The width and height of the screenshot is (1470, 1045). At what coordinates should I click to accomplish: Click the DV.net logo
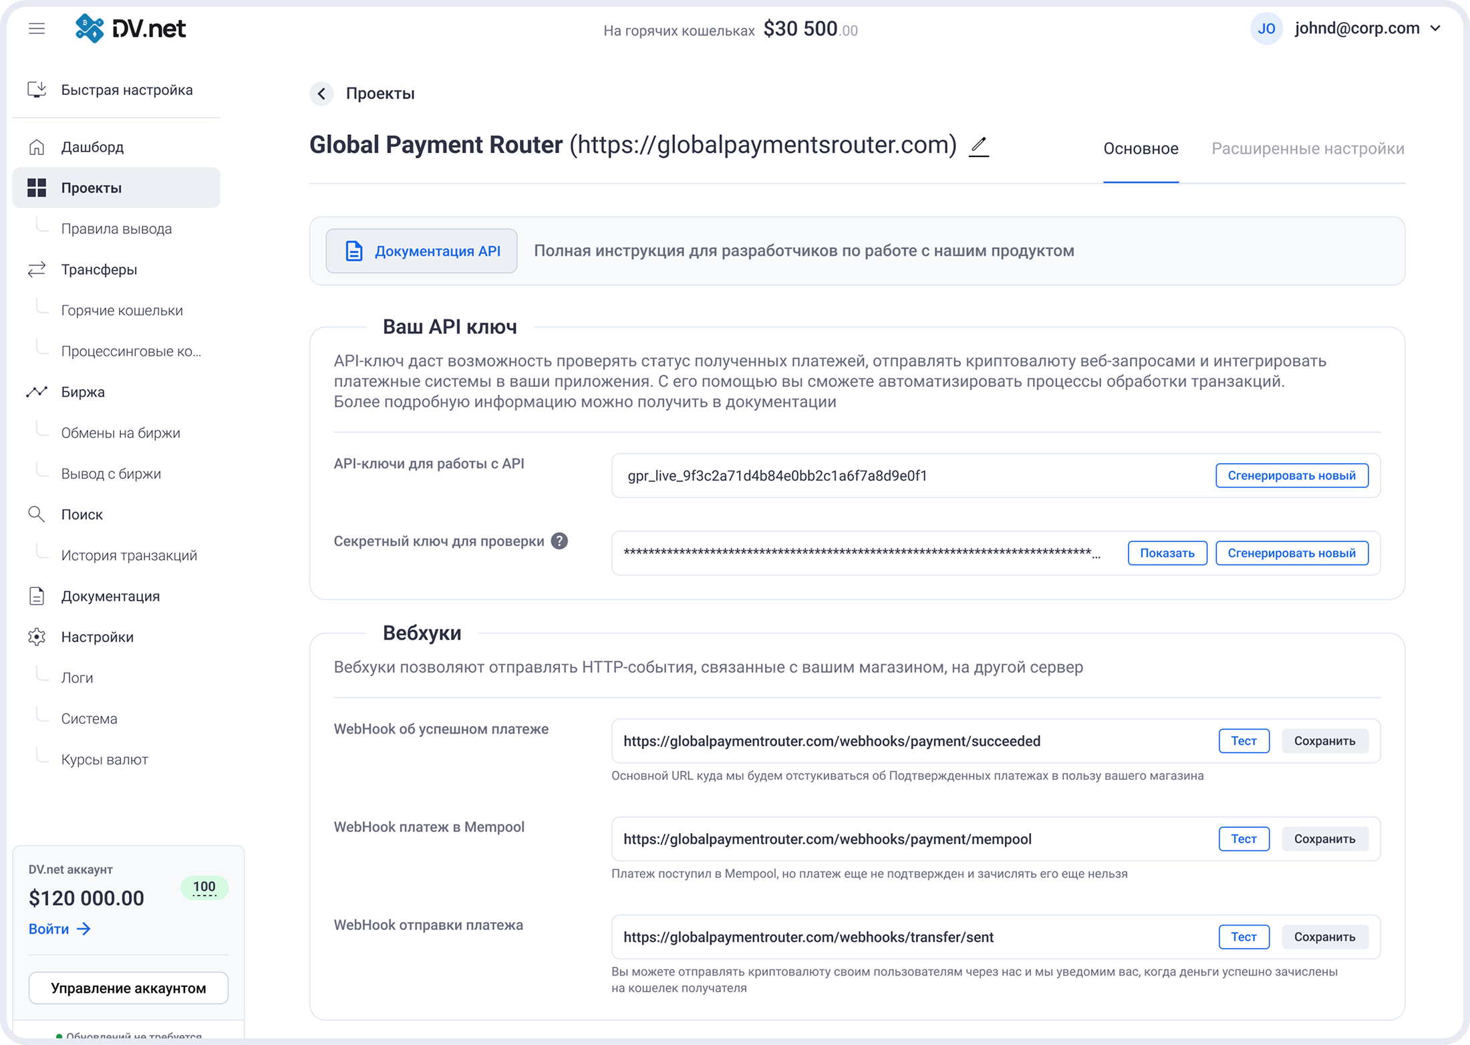tap(130, 29)
